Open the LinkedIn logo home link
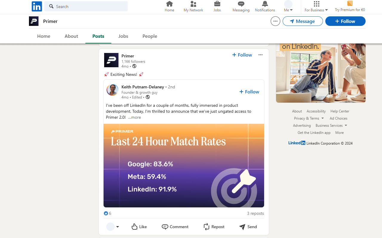Viewport: 382px width, 238px height. [x=37, y=6]
